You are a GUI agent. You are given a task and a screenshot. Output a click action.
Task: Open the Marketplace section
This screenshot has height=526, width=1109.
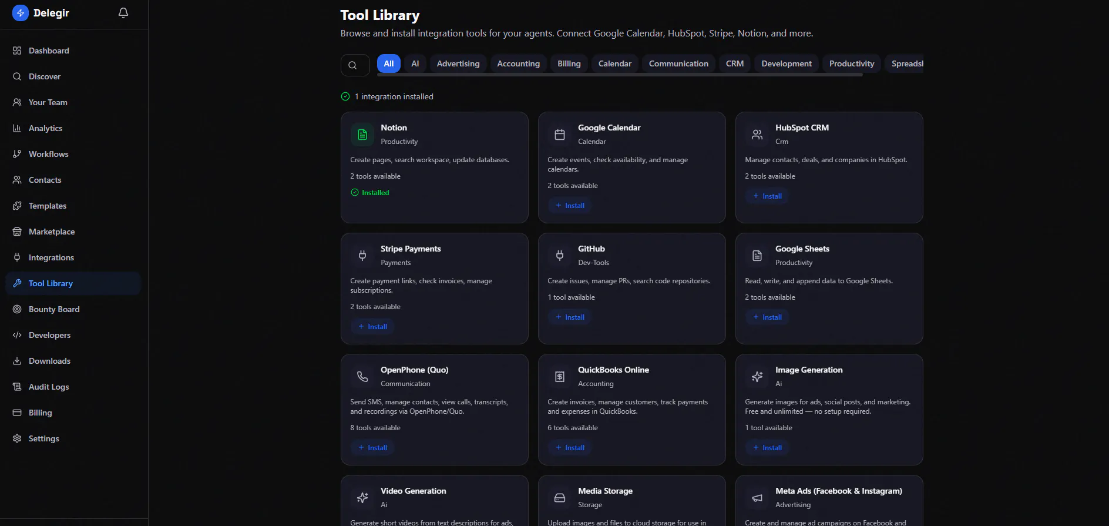click(73, 232)
